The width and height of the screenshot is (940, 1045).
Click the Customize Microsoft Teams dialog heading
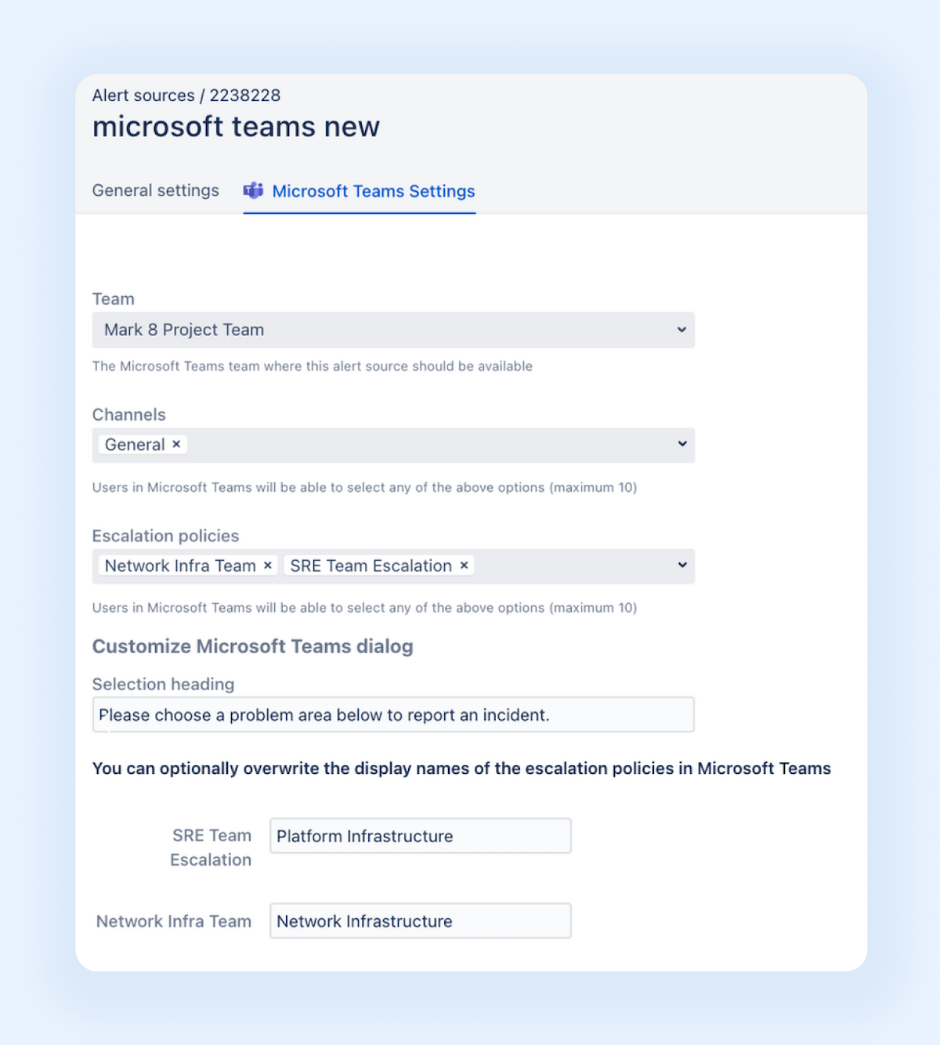point(253,646)
